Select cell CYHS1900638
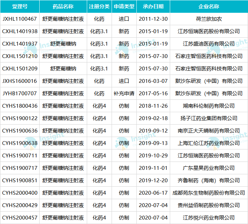Image resolution: width=248 pixels, height=224 pixels. [x=20, y=143]
